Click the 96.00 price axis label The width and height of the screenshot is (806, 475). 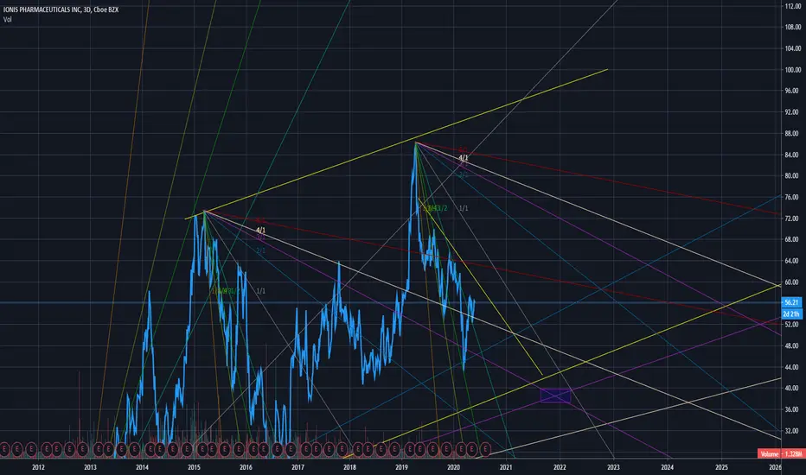click(793, 91)
